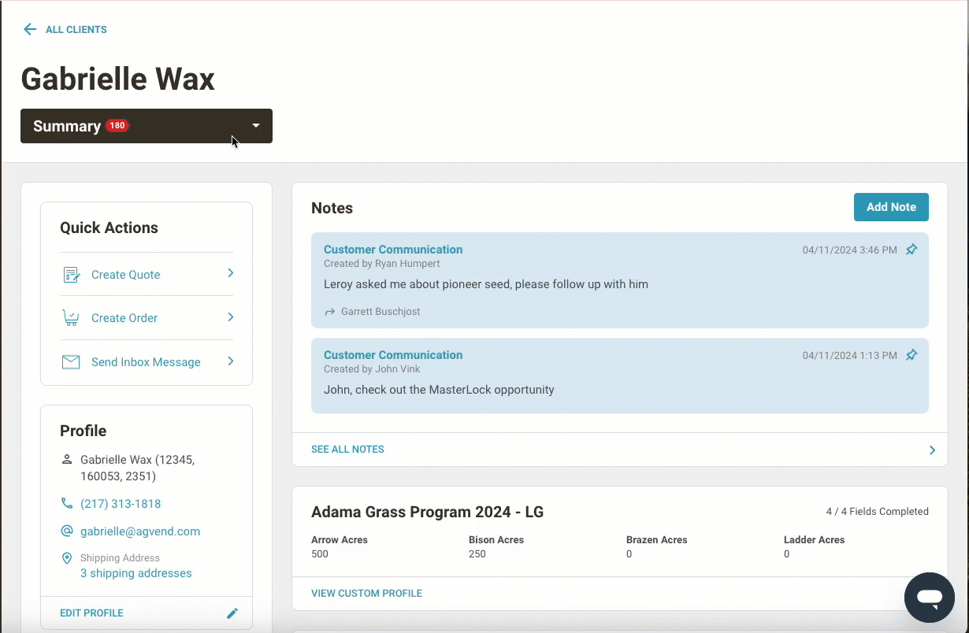
Task: Open the chat support bubble
Action: pyautogui.click(x=930, y=598)
